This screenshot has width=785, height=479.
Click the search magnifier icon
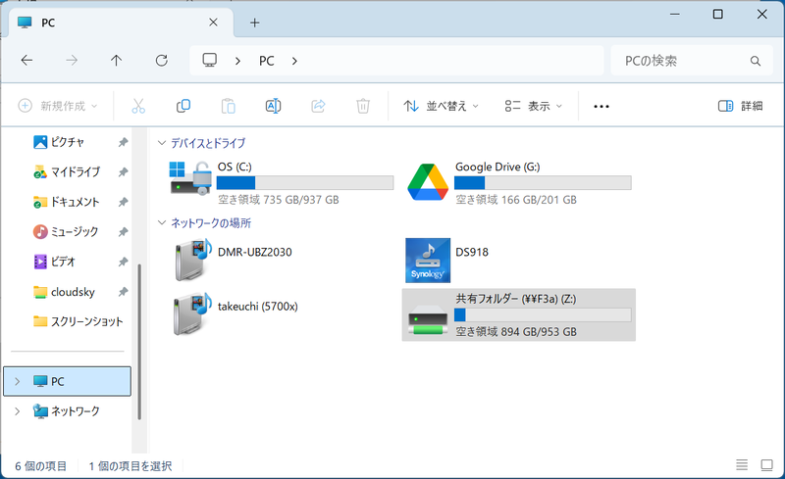[756, 61]
